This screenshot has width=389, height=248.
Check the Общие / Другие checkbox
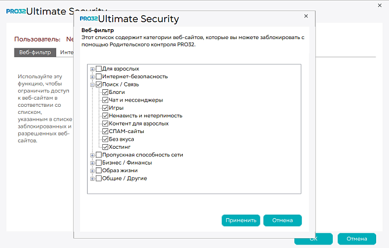(x=99, y=179)
